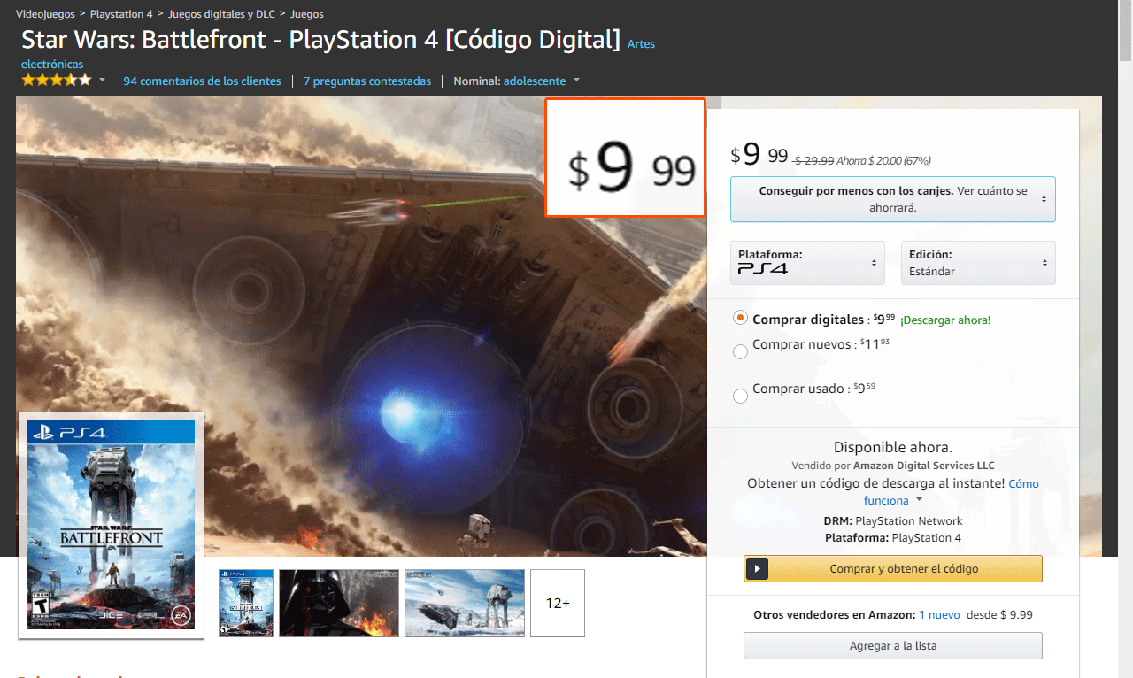
Task: Open Juegos digitales y DLC breadcrumb
Action: pyautogui.click(x=220, y=14)
